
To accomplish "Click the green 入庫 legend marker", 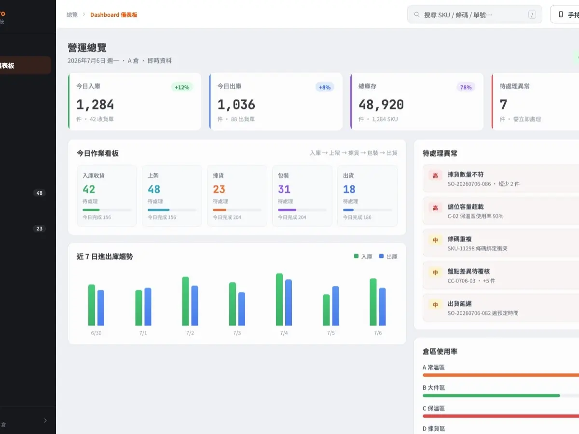I will point(356,257).
